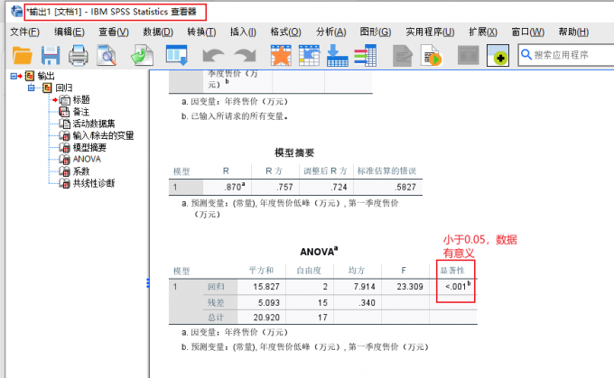Select ANOVA in the outline tree
This screenshot has height=378, width=614.
tap(87, 159)
